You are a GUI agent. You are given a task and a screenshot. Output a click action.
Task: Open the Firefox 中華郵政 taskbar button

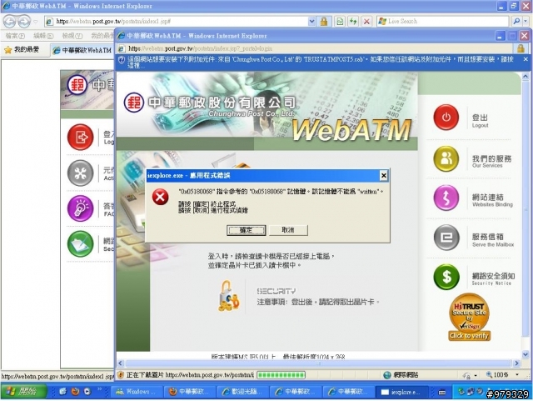(x=190, y=392)
